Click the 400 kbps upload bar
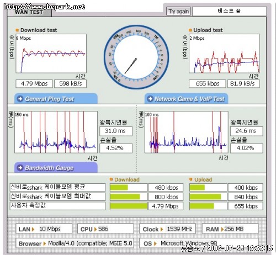This screenshot has width=276, height=255. (197, 188)
